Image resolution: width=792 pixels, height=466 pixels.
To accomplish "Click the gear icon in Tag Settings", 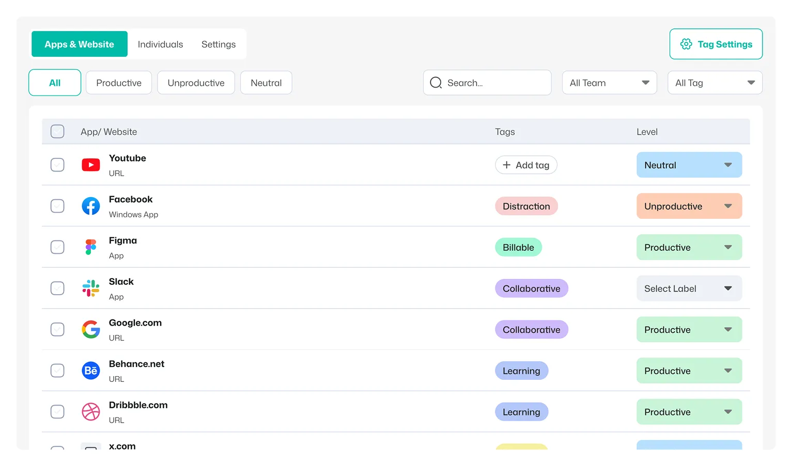I will tap(686, 44).
